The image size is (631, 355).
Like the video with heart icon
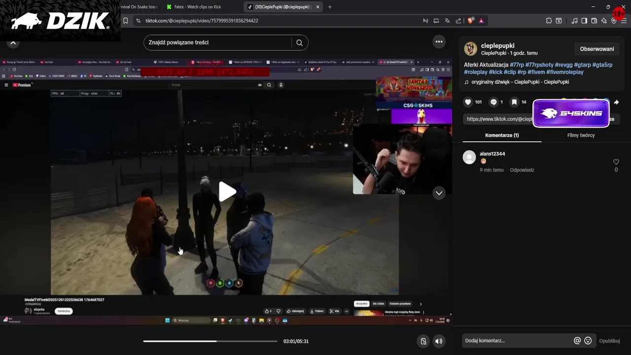pyautogui.click(x=468, y=102)
